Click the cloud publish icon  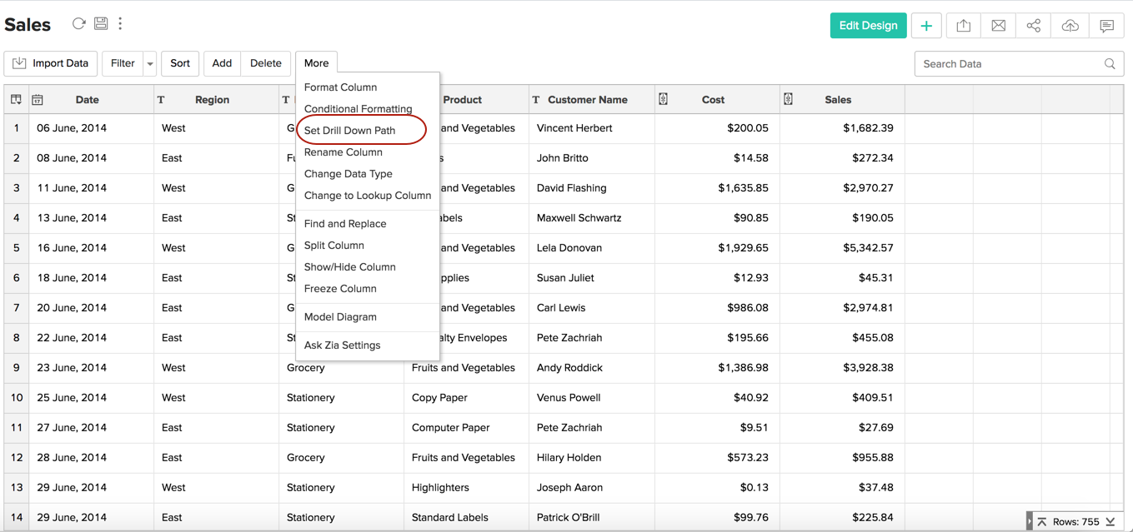tap(1070, 26)
